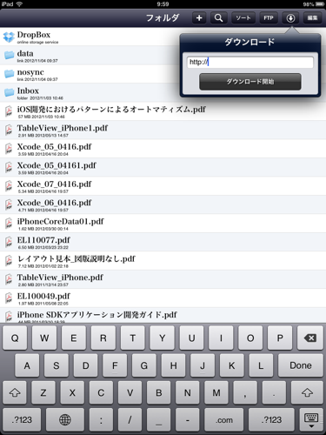
Task: Tap the download arrow toolbar icon
Action: pyautogui.click(x=290, y=18)
